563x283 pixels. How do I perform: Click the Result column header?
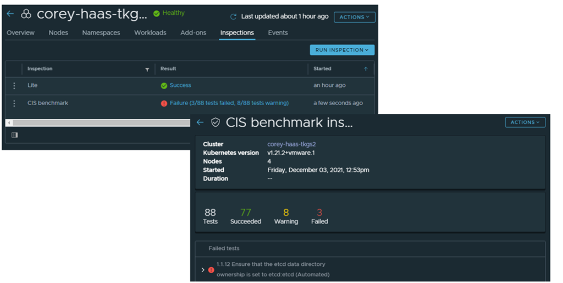pos(168,69)
